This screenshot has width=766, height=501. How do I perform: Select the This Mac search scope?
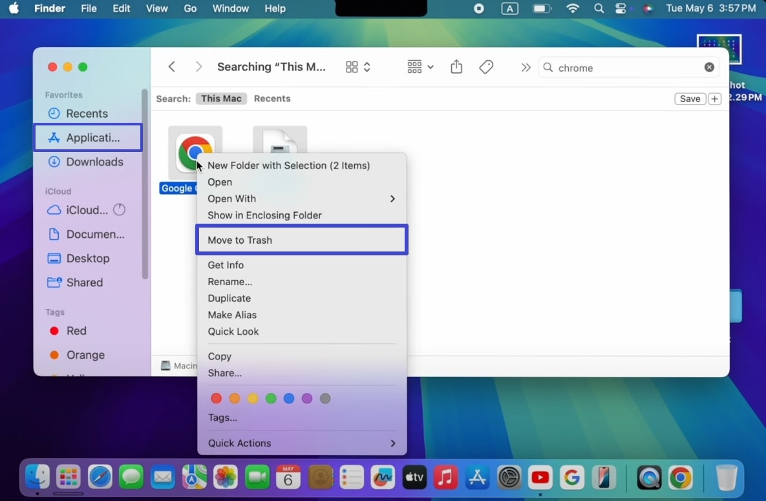221,98
